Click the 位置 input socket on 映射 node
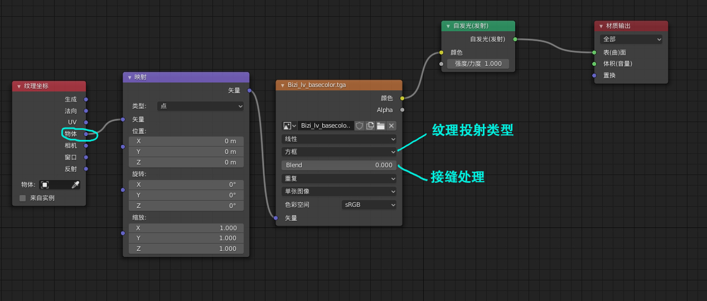 tap(123, 147)
